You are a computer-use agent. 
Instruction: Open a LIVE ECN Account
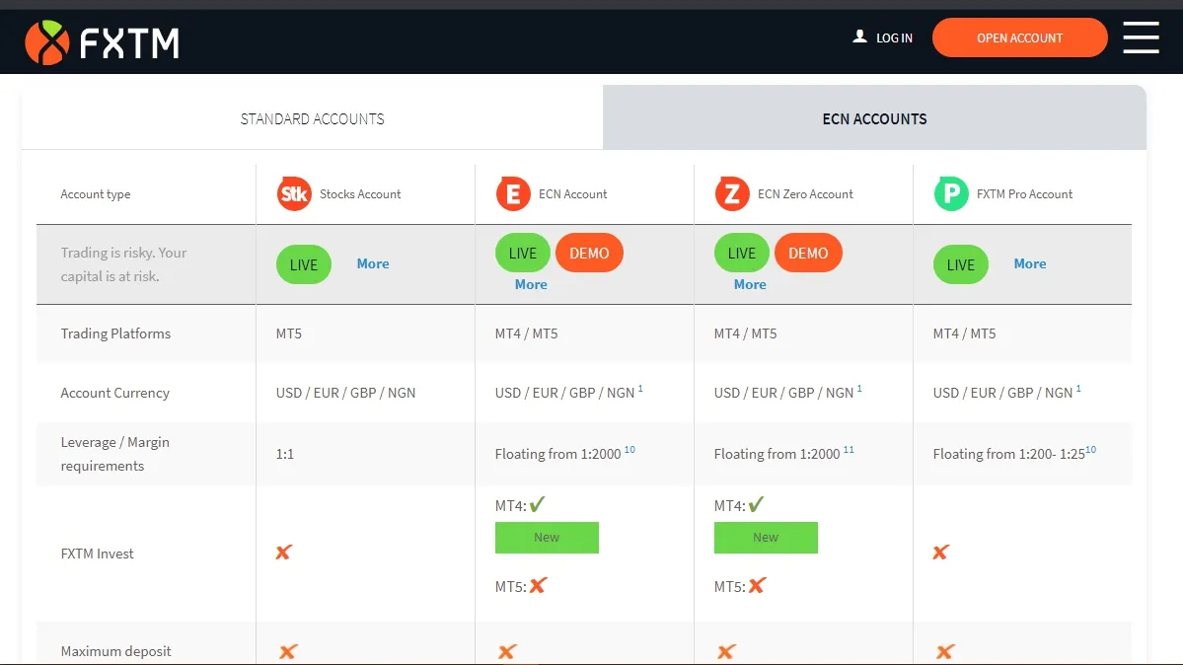click(522, 253)
